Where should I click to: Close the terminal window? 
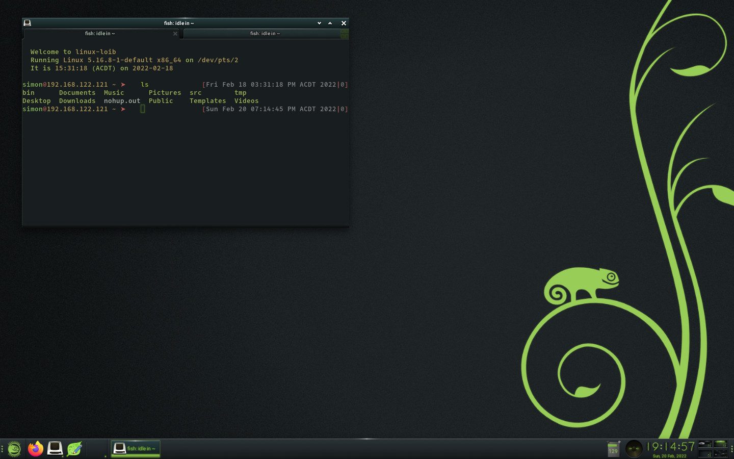344,23
